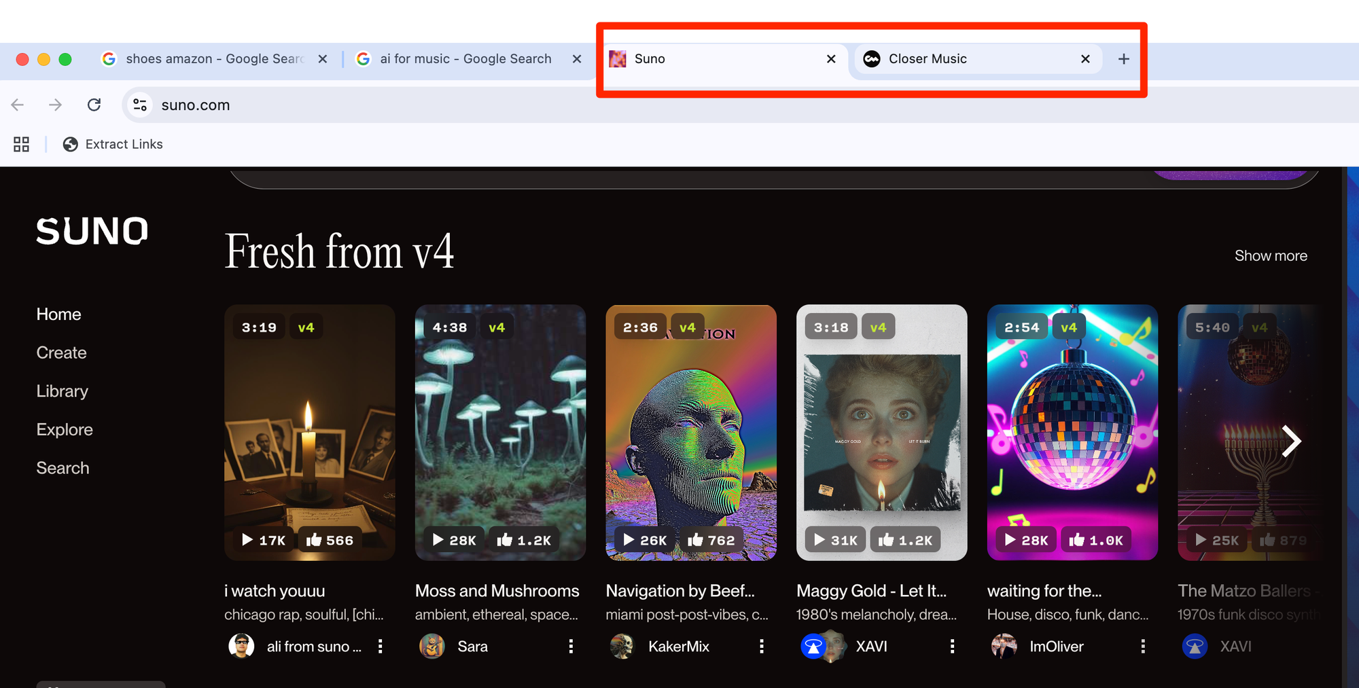Like i watch youuu with 566 thumbs-up
The image size is (1359, 688).
330,540
